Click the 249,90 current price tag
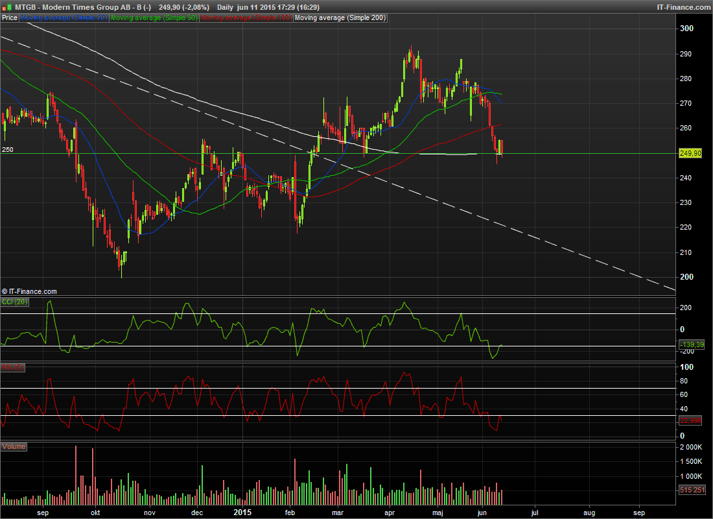Image resolution: width=713 pixels, height=519 pixels. tap(690, 153)
